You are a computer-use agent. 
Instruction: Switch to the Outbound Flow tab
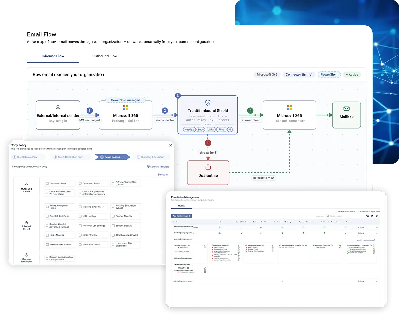click(x=105, y=56)
